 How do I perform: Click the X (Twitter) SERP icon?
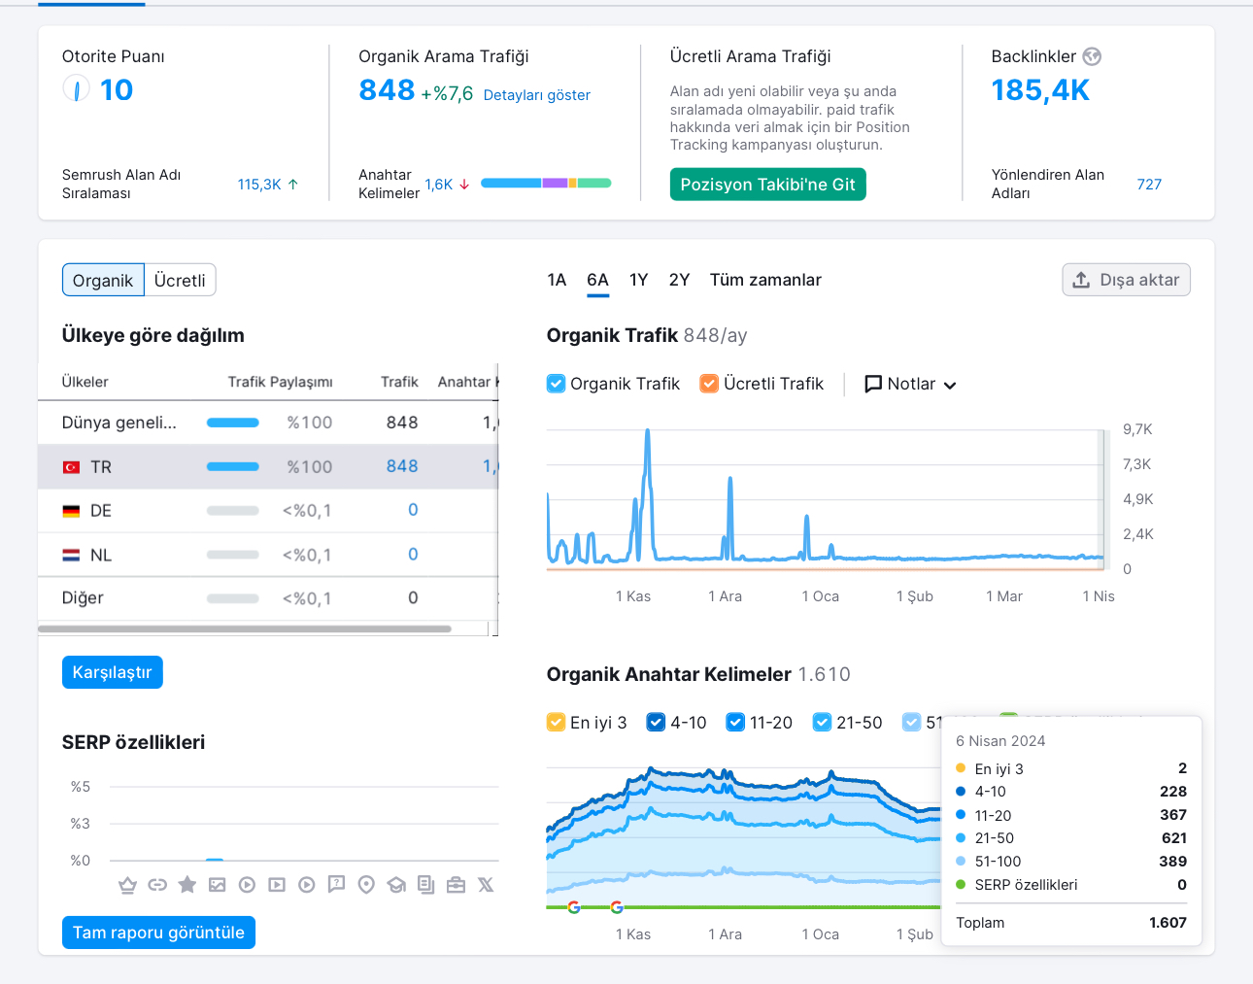(486, 885)
